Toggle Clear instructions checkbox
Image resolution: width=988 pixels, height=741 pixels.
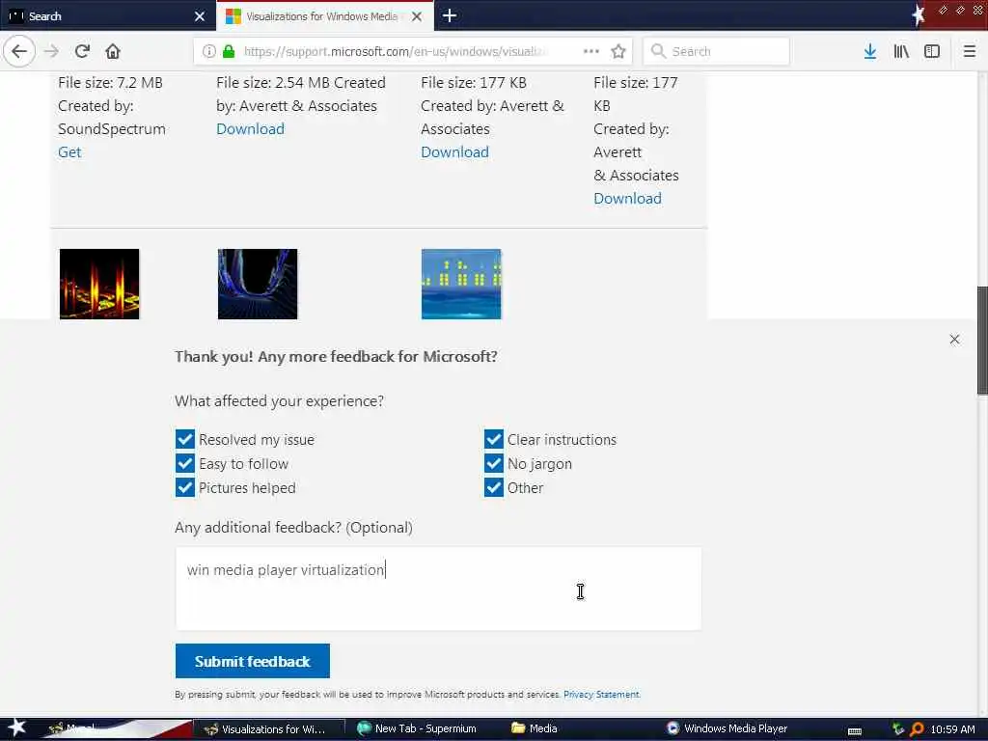494,439
